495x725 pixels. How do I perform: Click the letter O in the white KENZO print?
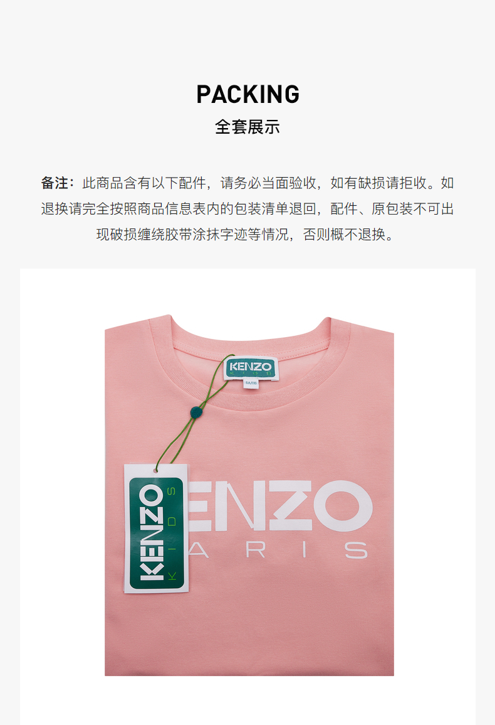(x=343, y=505)
